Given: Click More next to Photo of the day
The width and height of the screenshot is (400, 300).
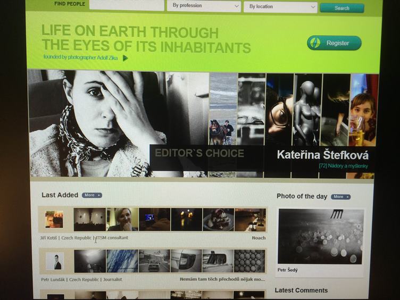Looking at the screenshot, I should coord(340,197).
